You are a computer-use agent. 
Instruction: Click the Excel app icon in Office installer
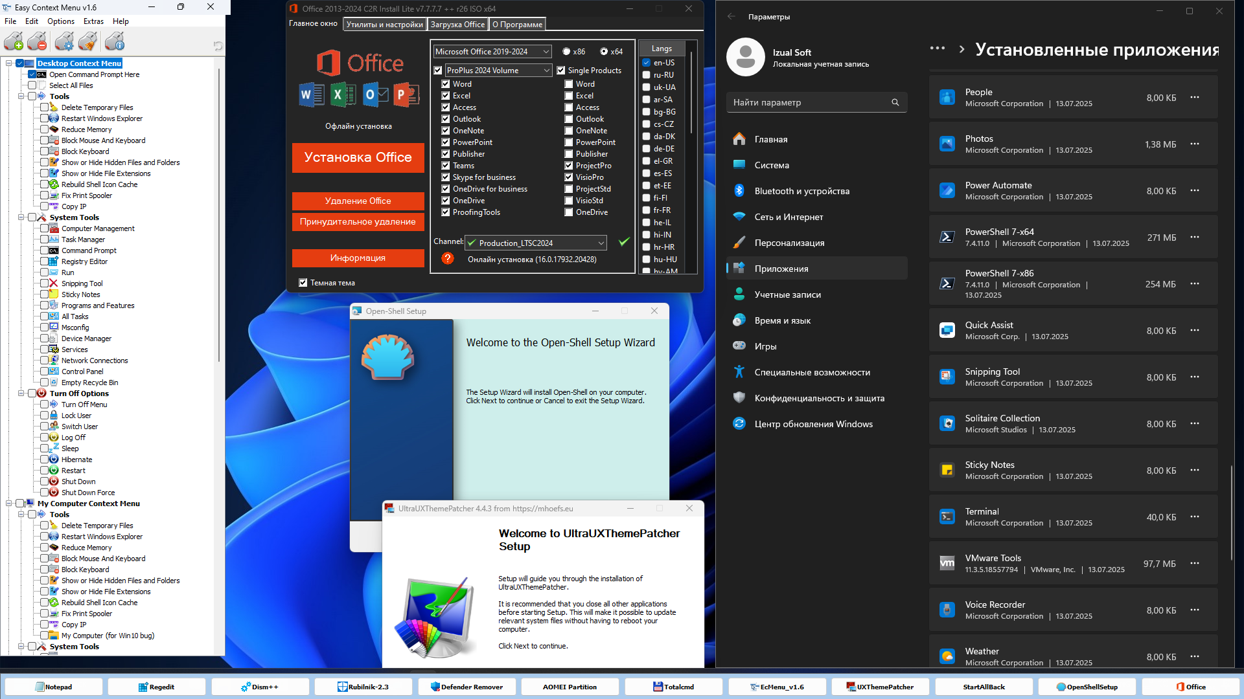[343, 95]
